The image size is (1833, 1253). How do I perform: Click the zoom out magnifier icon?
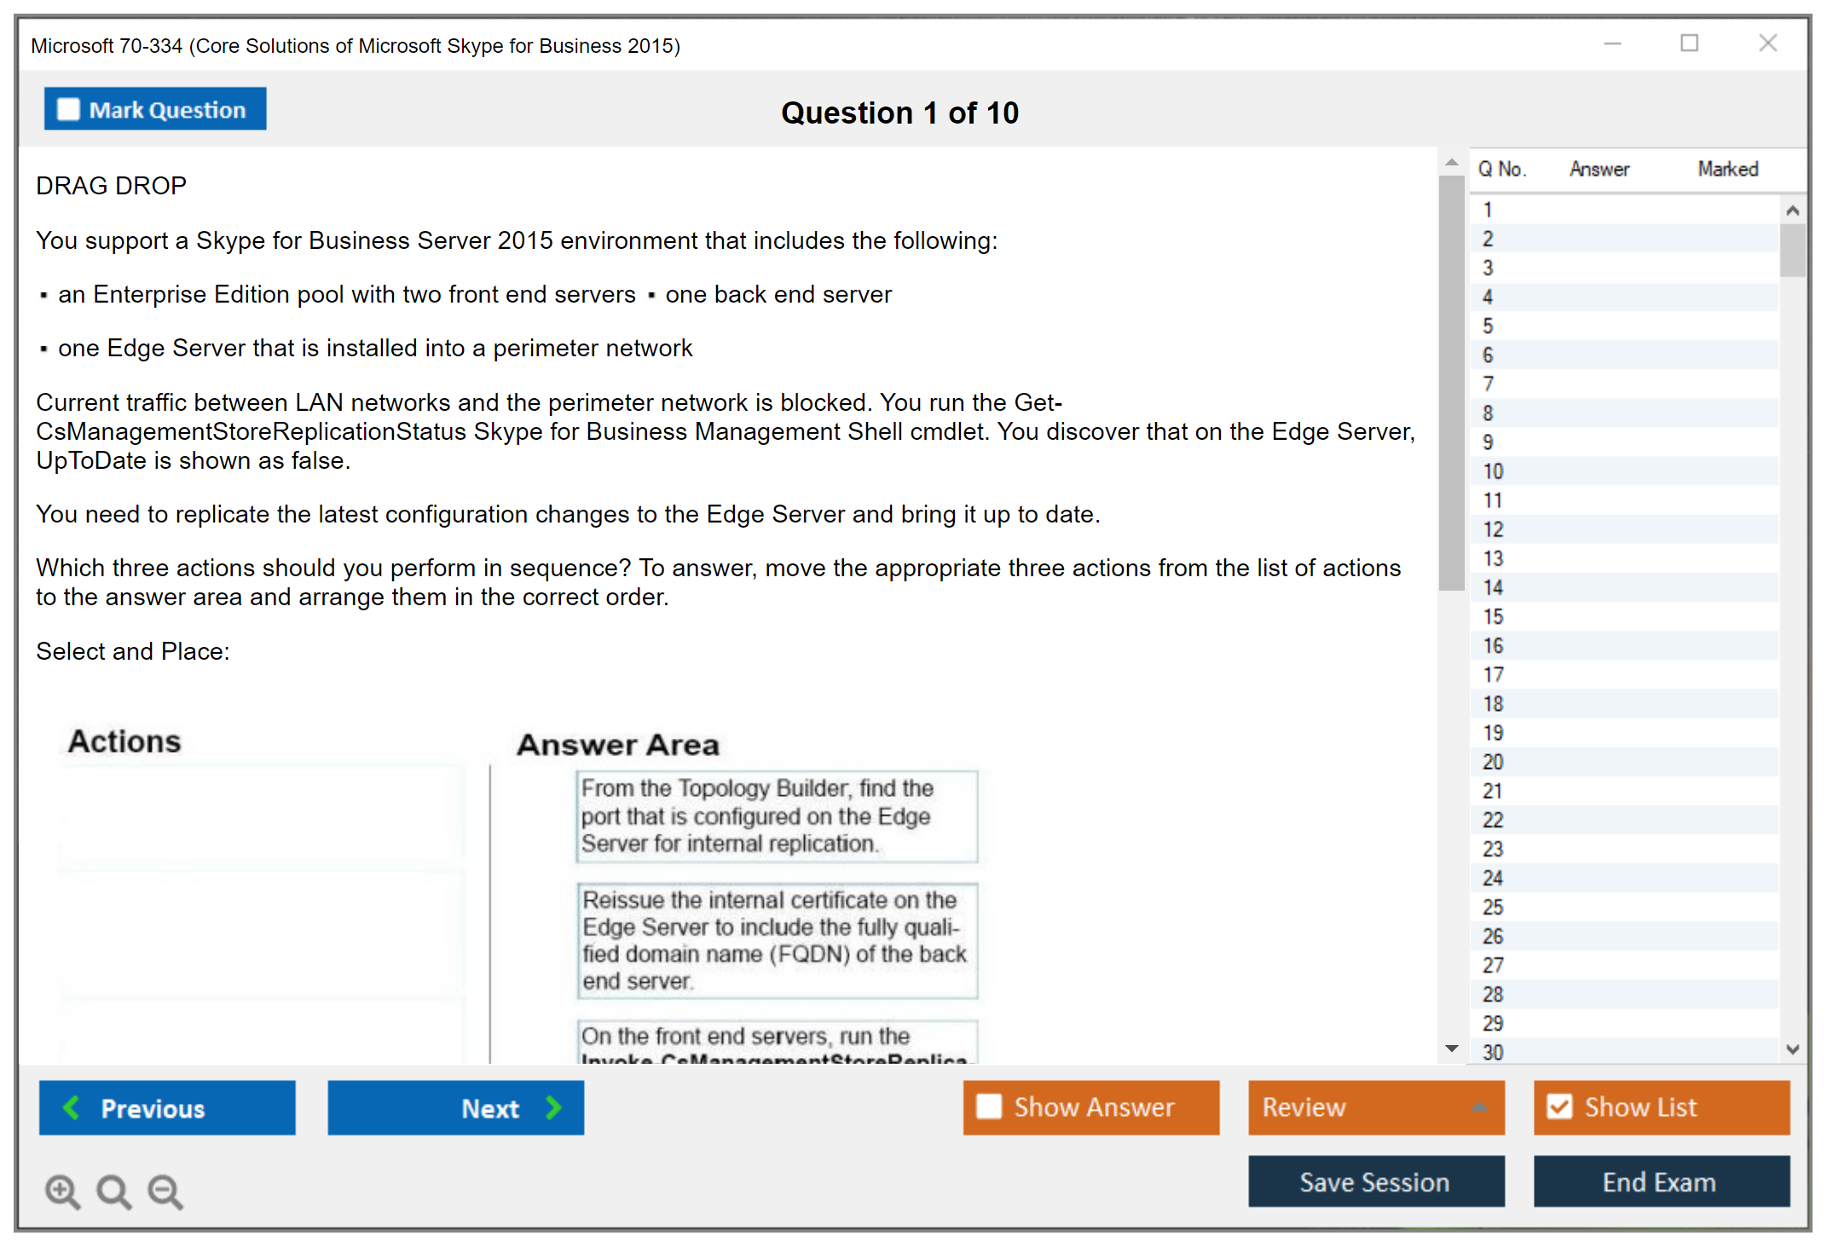[165, 1192]
